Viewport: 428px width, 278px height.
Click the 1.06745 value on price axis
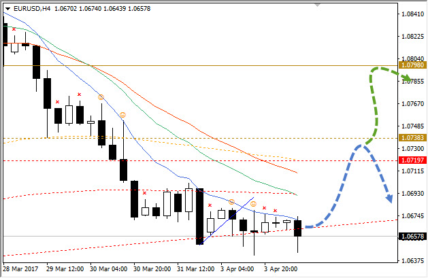pos(413,216)
